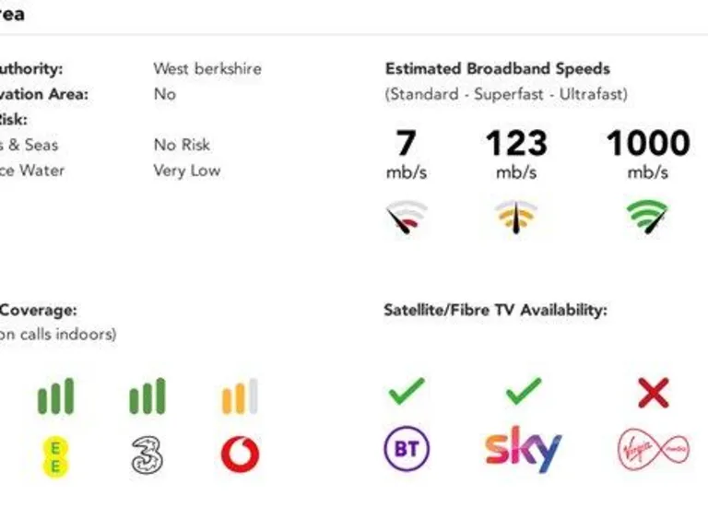Click the Satellite/Fibre TV Availability heading
This screenshot has width=708, height=531.
click(495, 311)
